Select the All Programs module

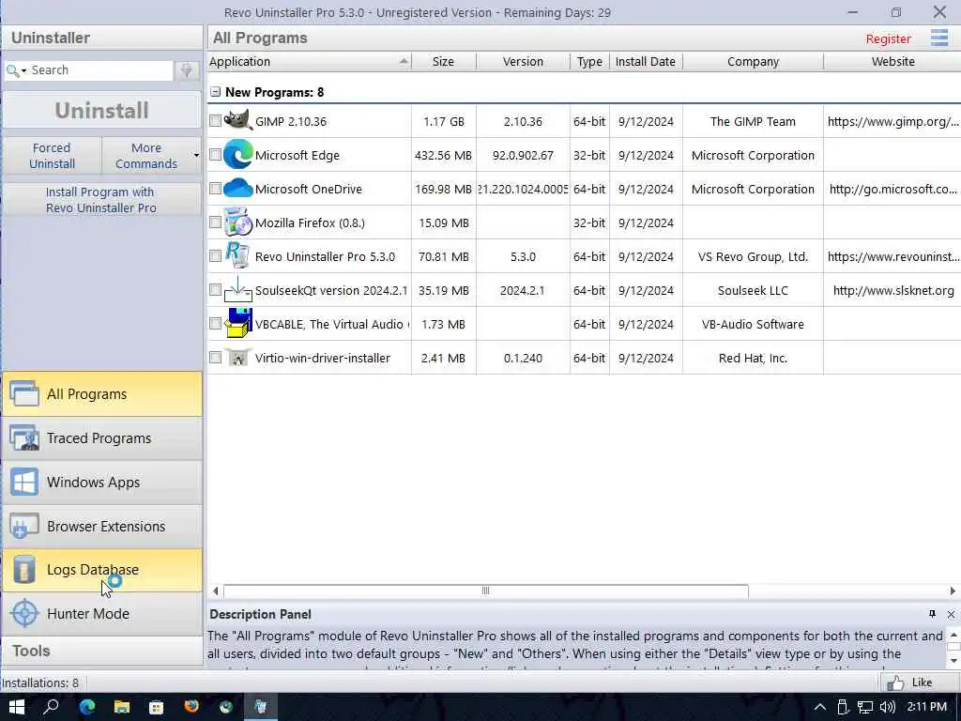tap(101, 393)
